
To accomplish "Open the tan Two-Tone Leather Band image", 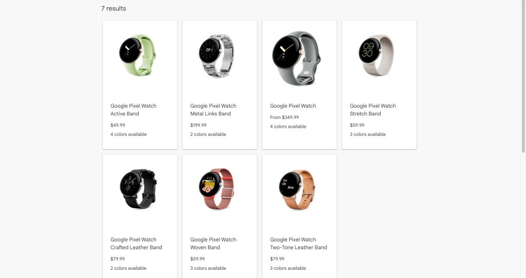I will (297, 190).
